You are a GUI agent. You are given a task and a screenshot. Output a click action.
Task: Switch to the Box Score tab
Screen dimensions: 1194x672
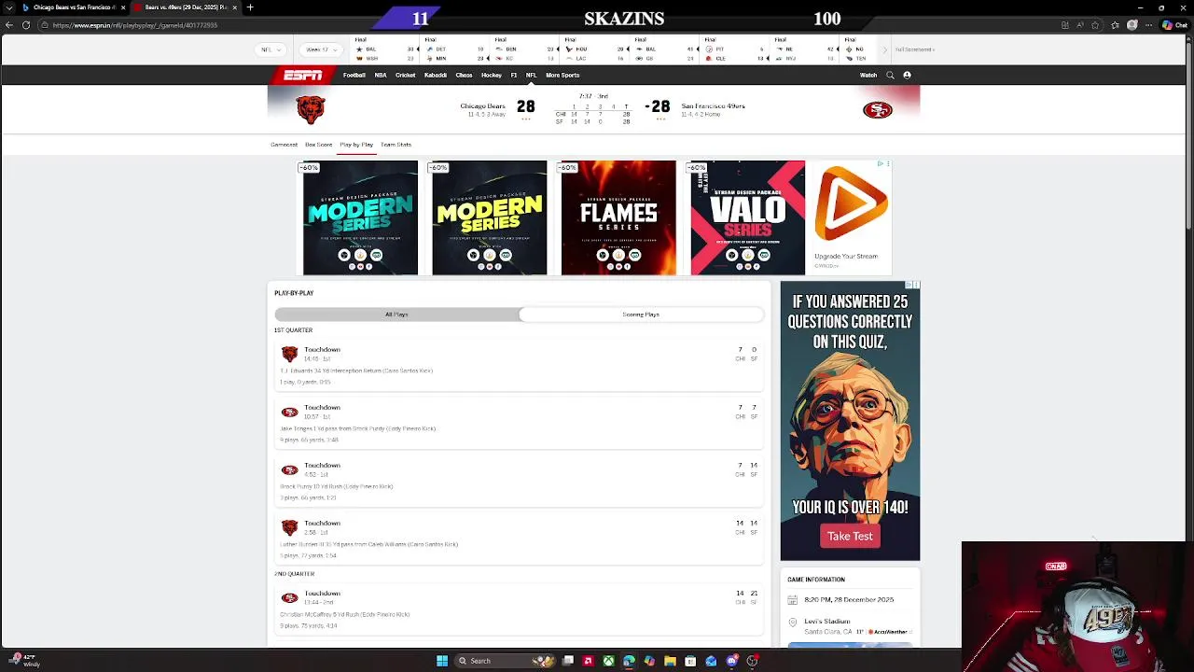[x=318, y=145]
